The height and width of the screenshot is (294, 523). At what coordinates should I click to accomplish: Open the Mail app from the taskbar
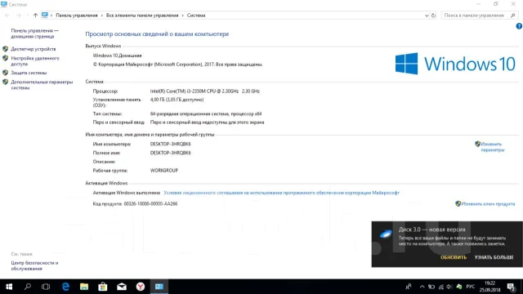(122, 287)
